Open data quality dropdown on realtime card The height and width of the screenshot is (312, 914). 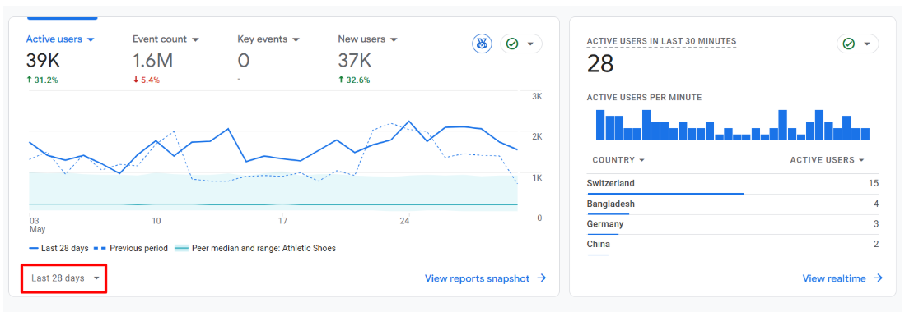click(x=857, y=44)
